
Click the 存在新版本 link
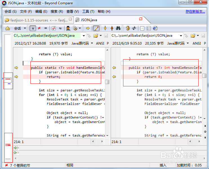pyautogui.click(x=195, y=12)
